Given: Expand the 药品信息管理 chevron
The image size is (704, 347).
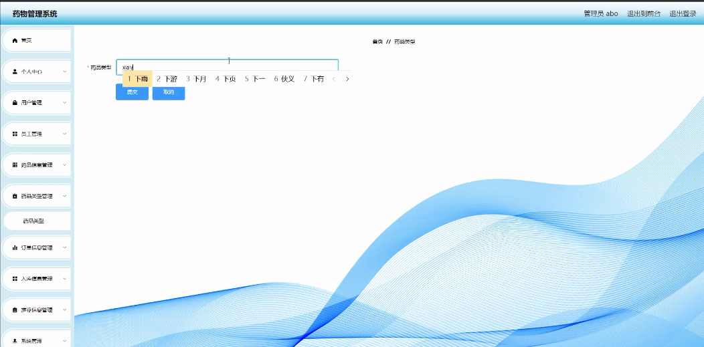Looking at the screenshot, I should tap(65, 165).
